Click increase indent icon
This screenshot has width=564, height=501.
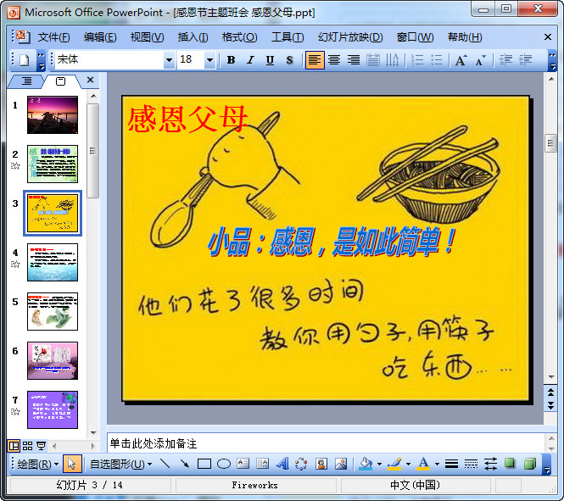pos(526,60)
